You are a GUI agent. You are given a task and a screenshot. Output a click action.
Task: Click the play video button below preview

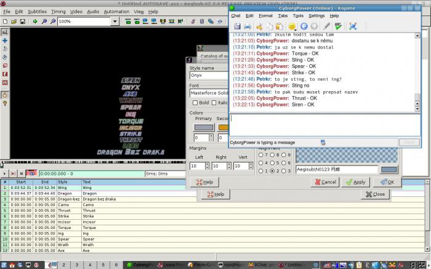(x=4, y=174)
